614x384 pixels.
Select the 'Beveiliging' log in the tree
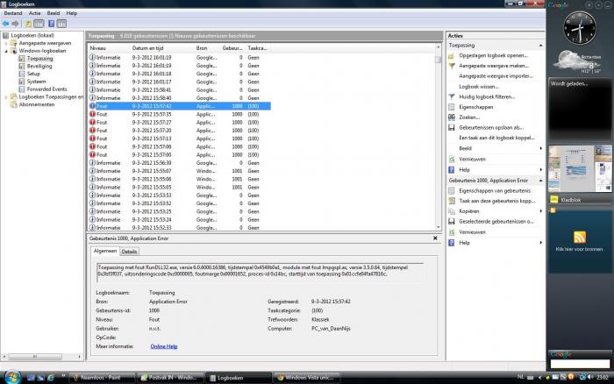pos(39,66)
